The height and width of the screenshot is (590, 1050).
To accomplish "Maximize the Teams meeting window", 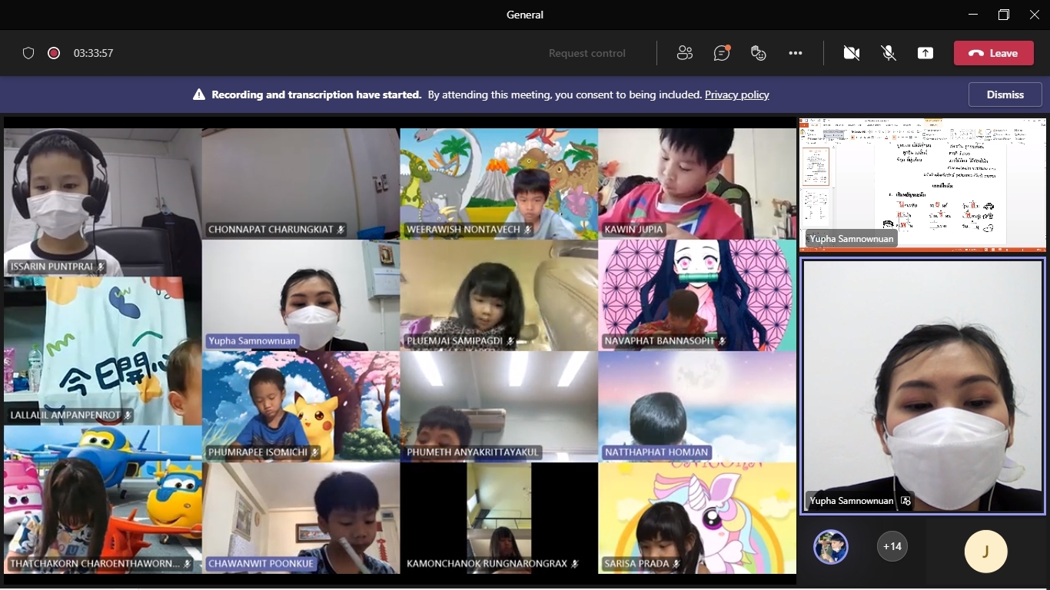I will tap(1003, 15).
